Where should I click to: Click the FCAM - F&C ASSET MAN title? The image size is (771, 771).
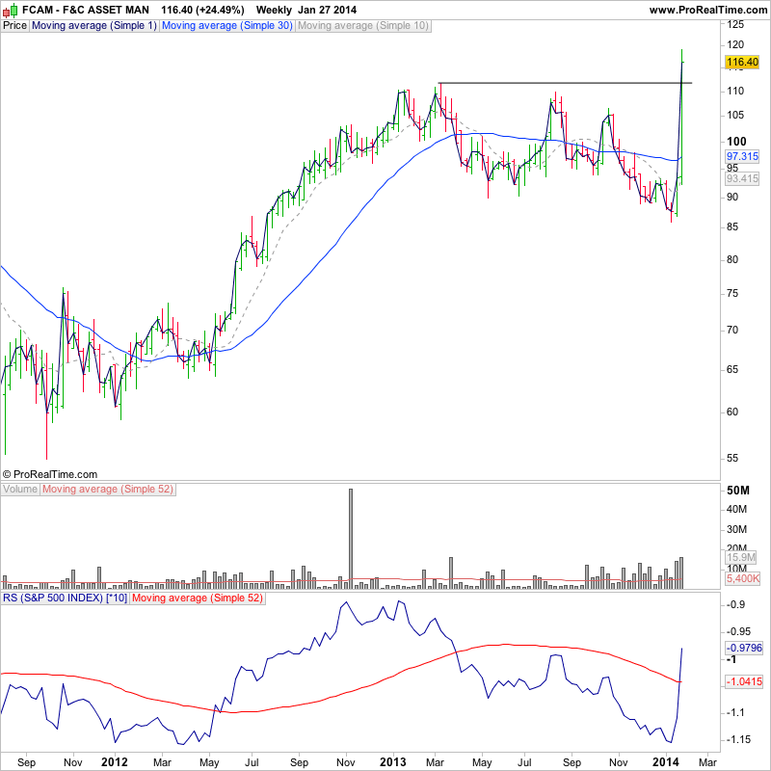pos(86,10)
